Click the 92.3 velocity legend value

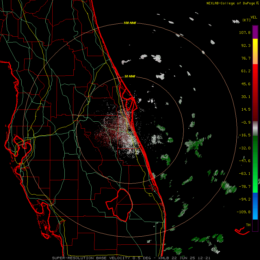246,45
